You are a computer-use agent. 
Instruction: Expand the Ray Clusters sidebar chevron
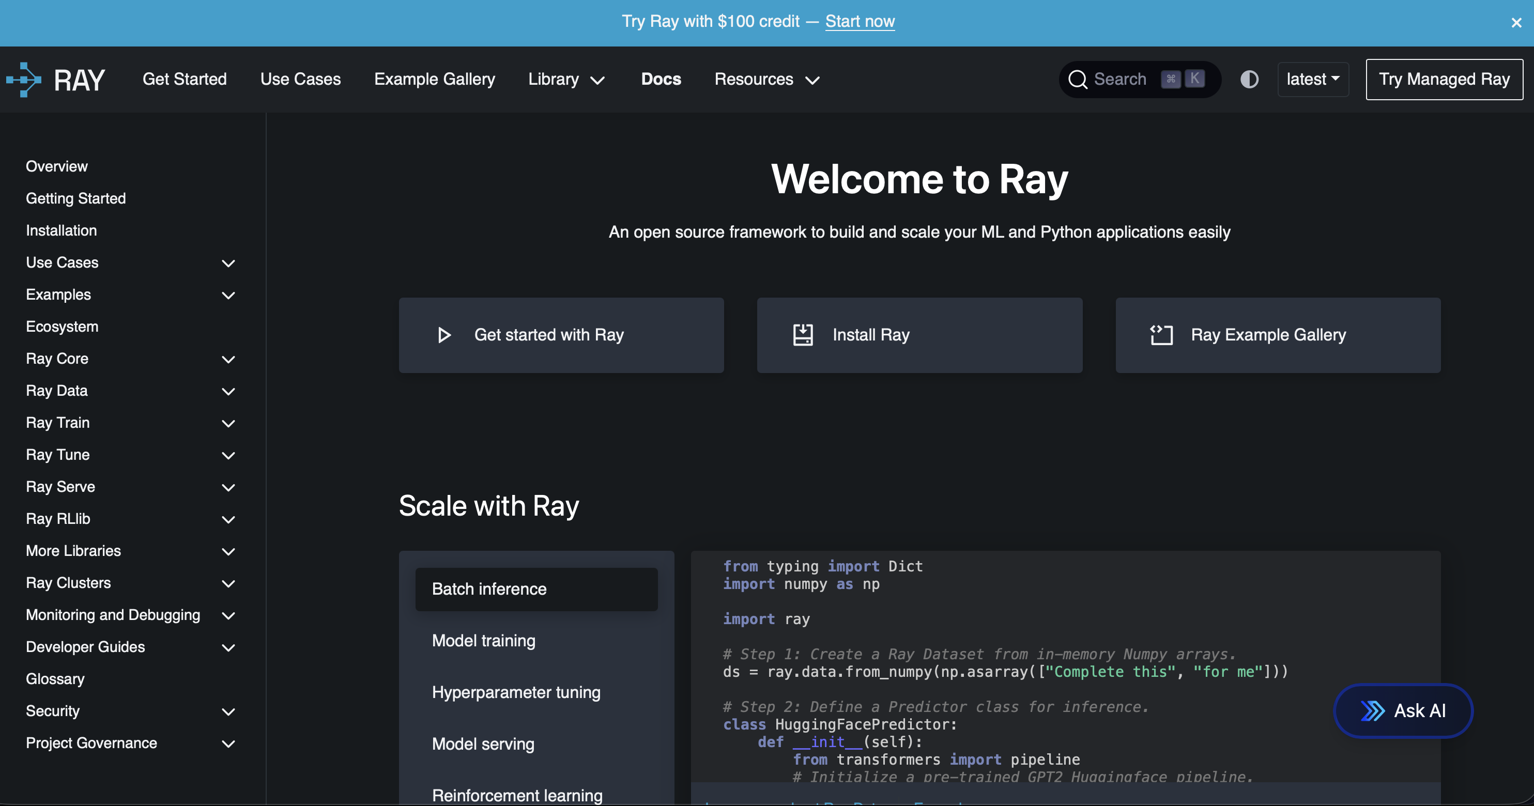click(x=228, y=584)
